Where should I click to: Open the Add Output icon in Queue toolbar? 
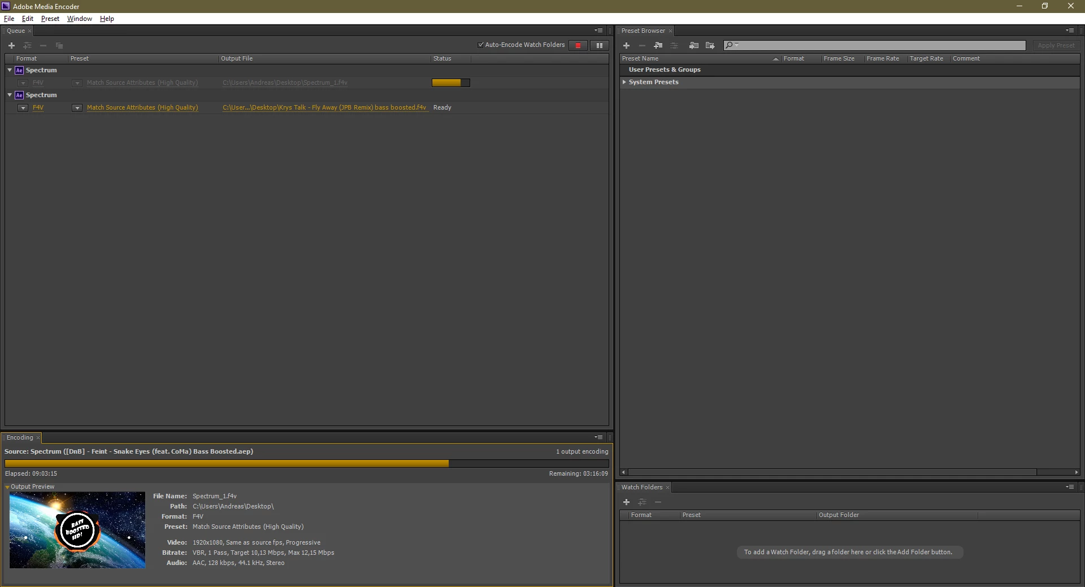point(27,45)
